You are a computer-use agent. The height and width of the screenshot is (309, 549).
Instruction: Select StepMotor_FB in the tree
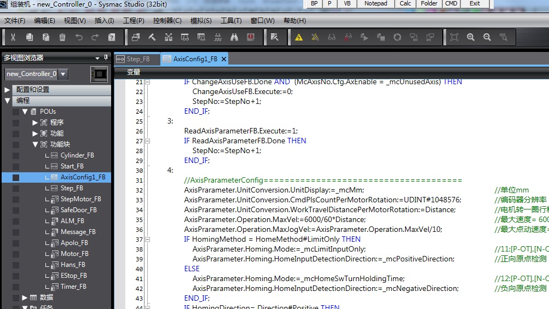tap(80, 199)
